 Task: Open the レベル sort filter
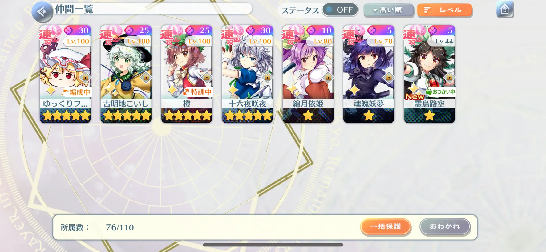click(444, 10)
